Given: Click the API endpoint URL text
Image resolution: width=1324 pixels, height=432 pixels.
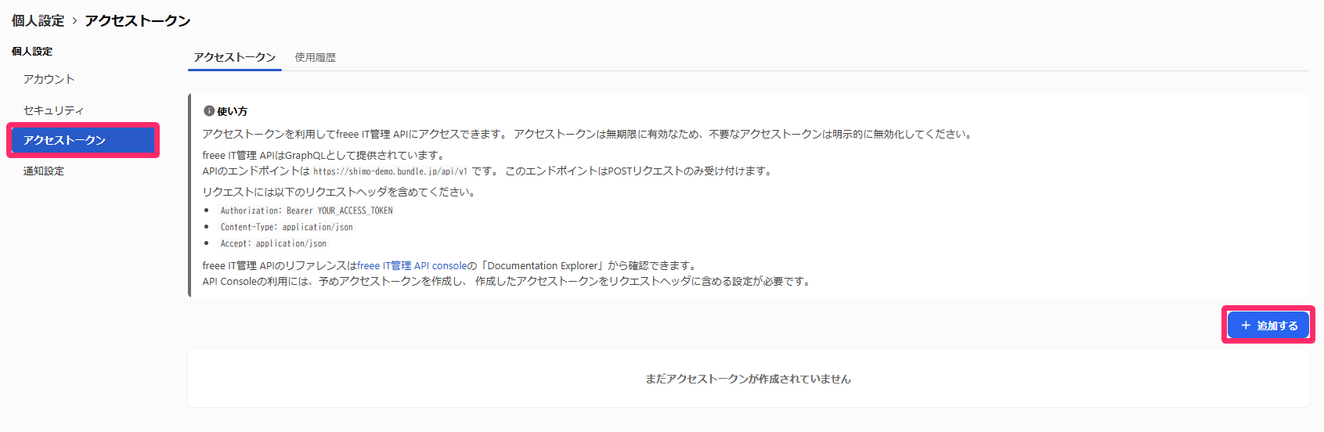Looking at the screenshot, I should tap(390, 171).
